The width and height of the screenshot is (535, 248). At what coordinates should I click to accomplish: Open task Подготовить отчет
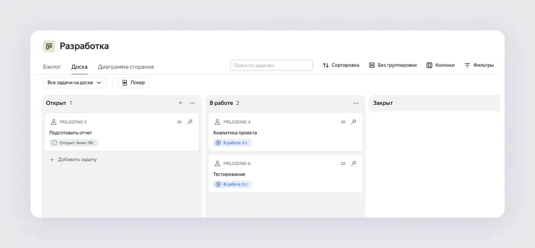click(x=71, y=133)
